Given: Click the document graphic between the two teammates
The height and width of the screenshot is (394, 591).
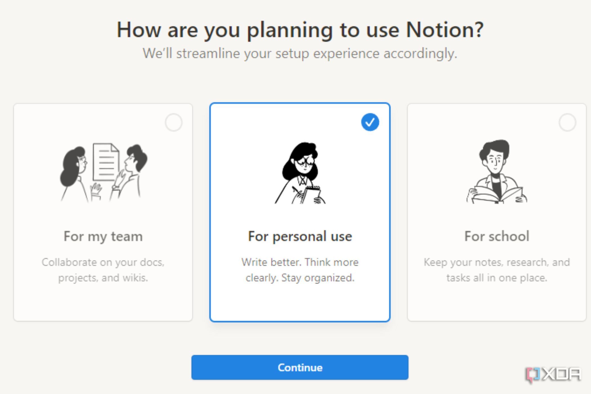Looking at the screenshot, I should (x=106, y=162).
